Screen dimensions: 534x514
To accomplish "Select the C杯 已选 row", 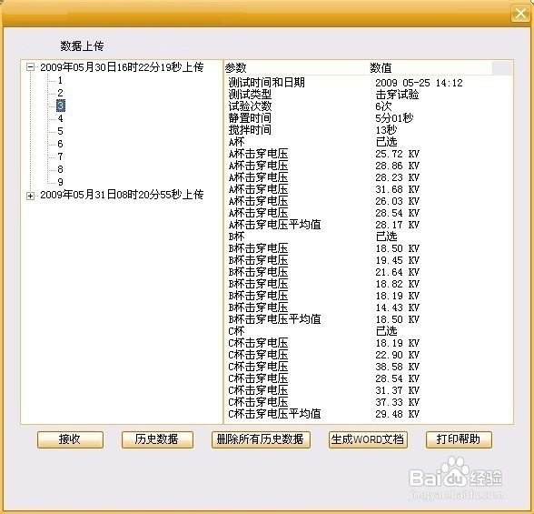I will [x=368, y=331].
